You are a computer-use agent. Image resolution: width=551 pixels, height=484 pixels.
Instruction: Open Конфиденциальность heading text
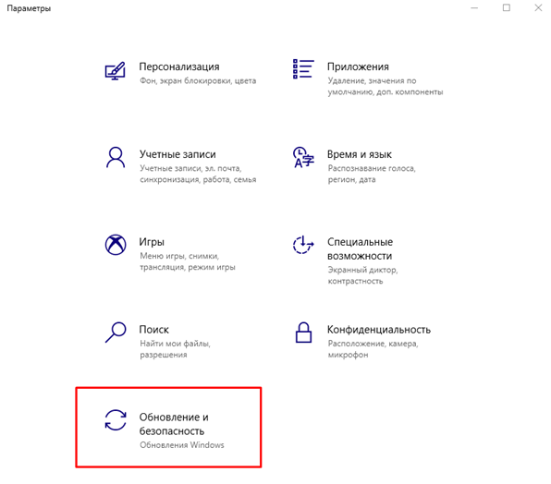[x=379, y=330]
